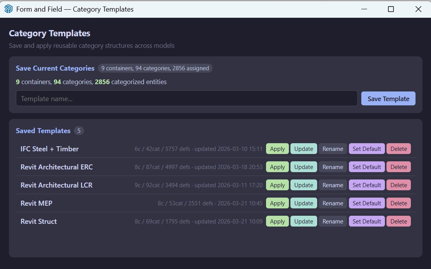Rename the Revit Architectural LCR template
The height and width of the screenshot is (269, 431).
pos(333,185)
